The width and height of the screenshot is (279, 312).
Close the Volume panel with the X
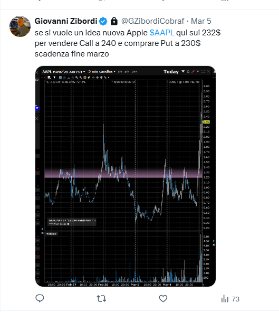pyautogui.click(x=43, y=233)
